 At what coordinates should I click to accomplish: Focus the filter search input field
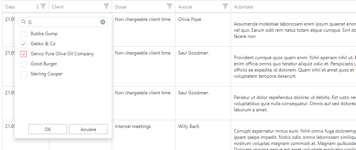point(63,22)
